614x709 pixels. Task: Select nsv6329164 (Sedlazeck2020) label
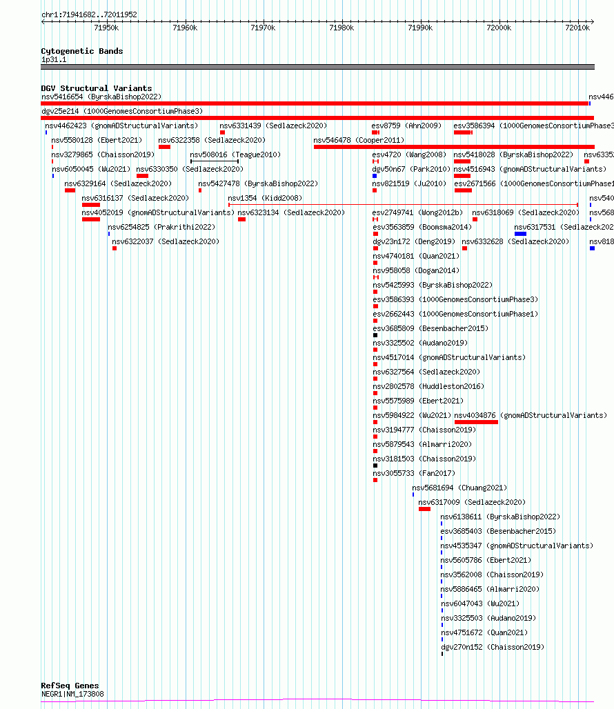click(x=118, y=183)
